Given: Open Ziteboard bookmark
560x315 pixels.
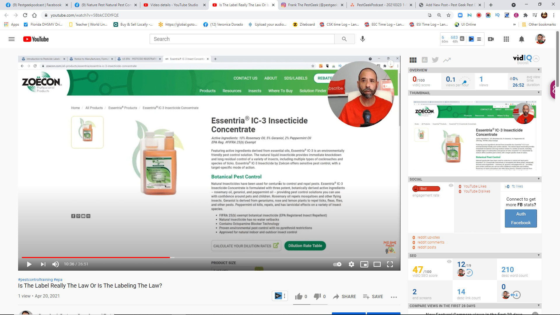Looking at the screenshot, I should tap(304, 24).
